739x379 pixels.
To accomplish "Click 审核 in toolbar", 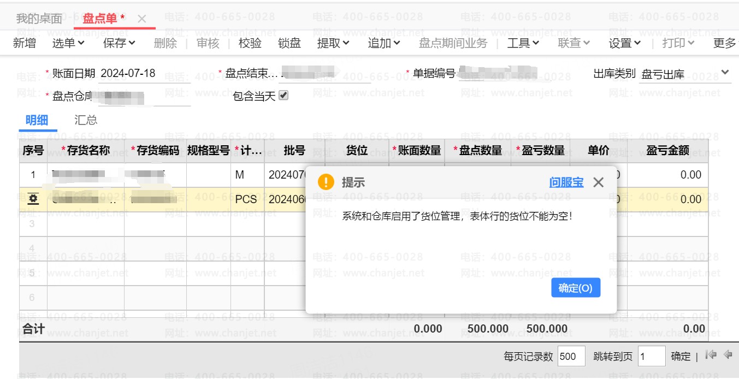I will tap(208, 43).
